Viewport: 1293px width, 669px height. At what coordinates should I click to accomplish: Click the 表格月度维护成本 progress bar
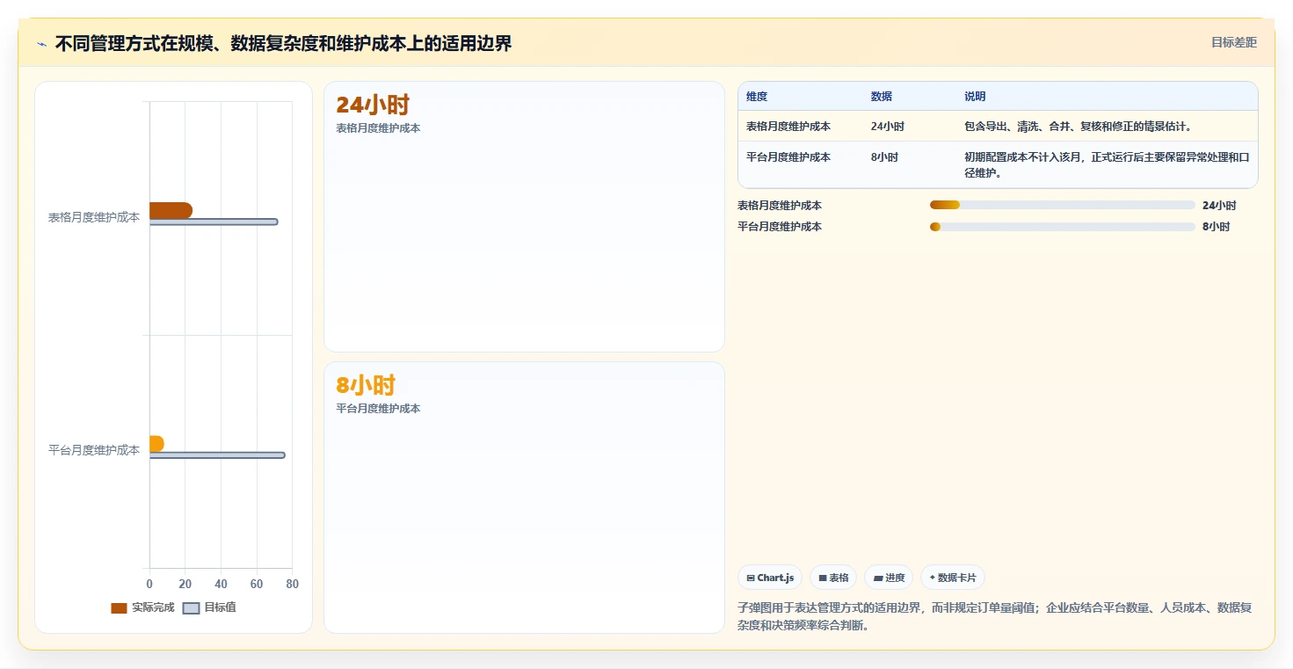1062,205
